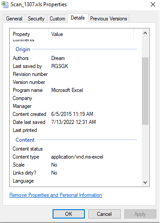Click the RGSGK value

click(x=60, y=66)
